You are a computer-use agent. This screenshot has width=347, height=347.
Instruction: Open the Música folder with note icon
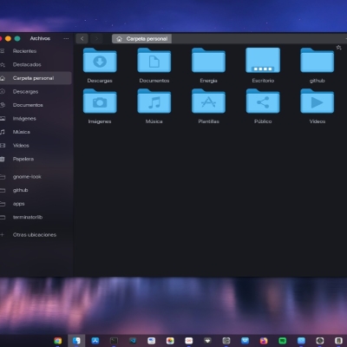click(154, 101)
